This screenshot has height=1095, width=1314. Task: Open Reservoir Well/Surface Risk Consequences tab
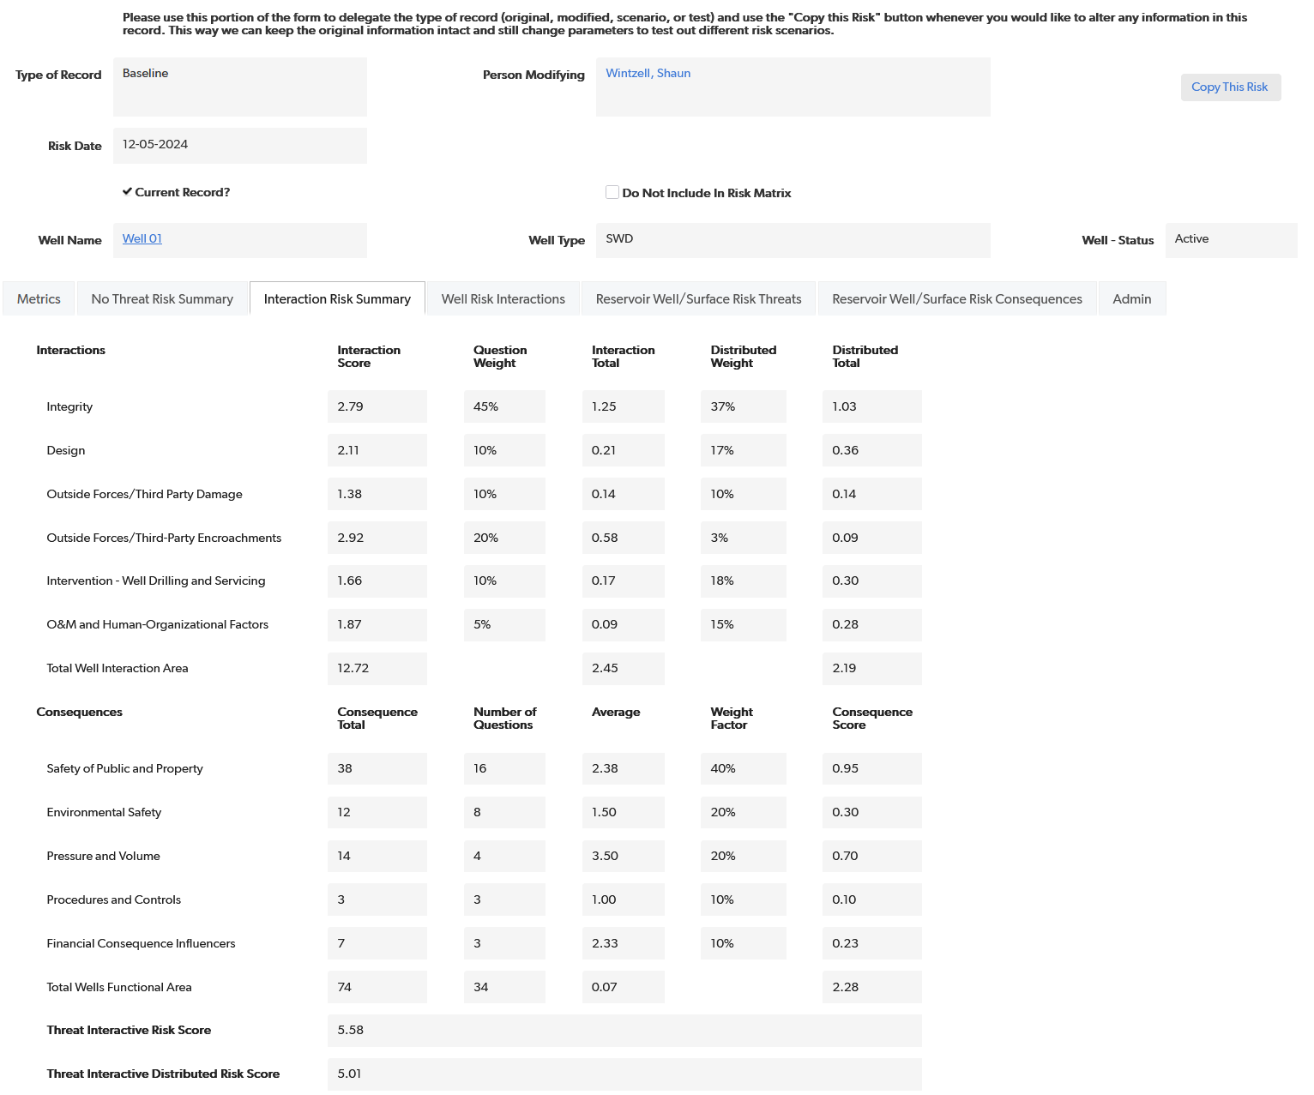click(x=956, y=299)
